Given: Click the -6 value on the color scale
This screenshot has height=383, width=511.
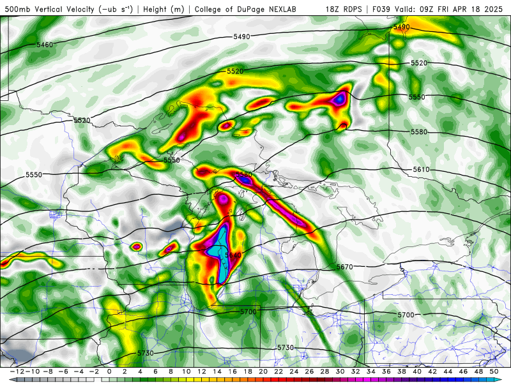Looking at the screenshot, I should 63,372.
